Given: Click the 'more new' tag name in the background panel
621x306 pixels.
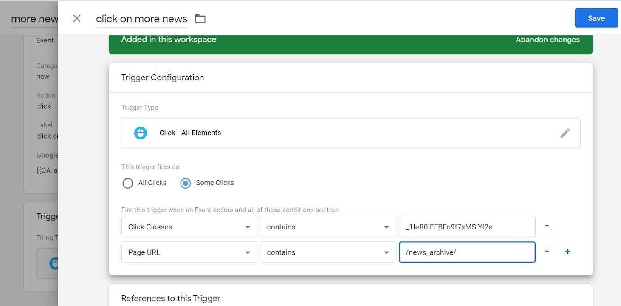Looking at the screenshot, I should pos(34,19).
